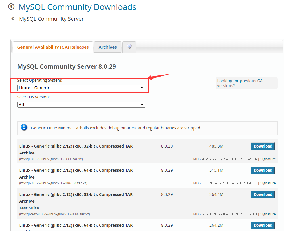288x231 pixels.
Task: Click filename mysql-test-8.0.29-linux-glibc2.12-i686.tar.xz
Action: pos(54,214)
